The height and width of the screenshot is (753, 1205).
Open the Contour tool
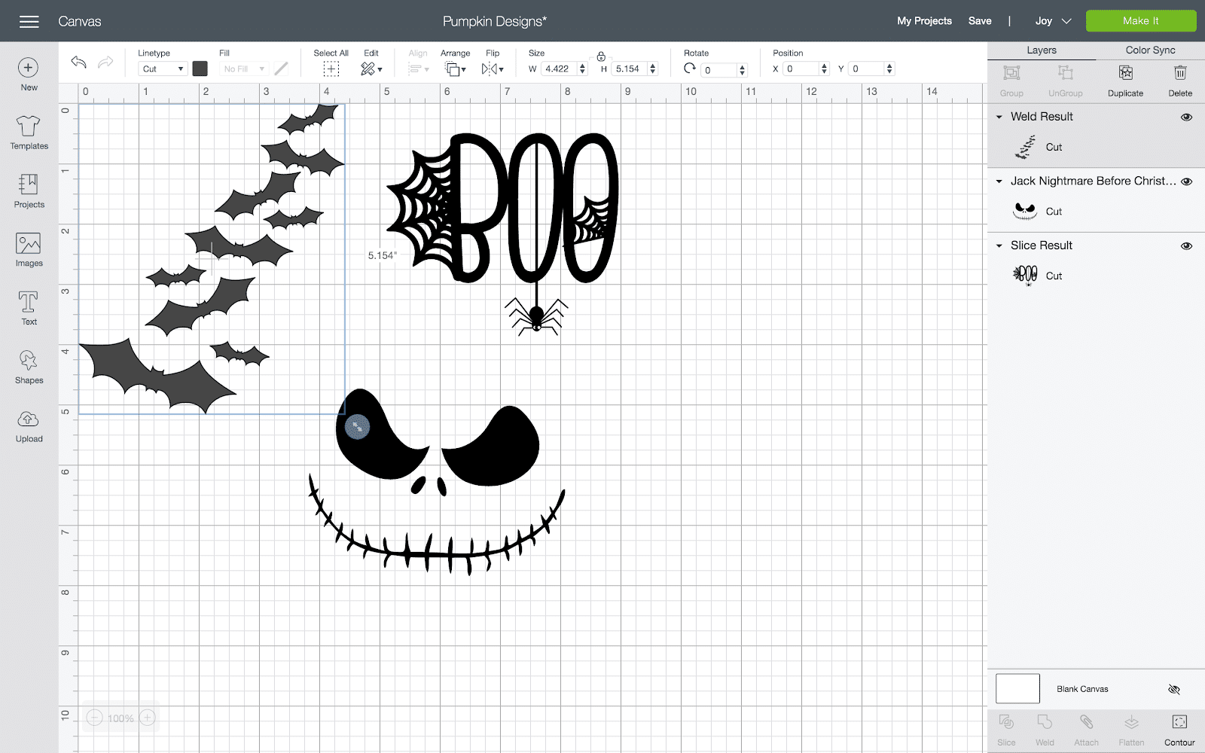pyautogui.click(x=1179, y=730)
